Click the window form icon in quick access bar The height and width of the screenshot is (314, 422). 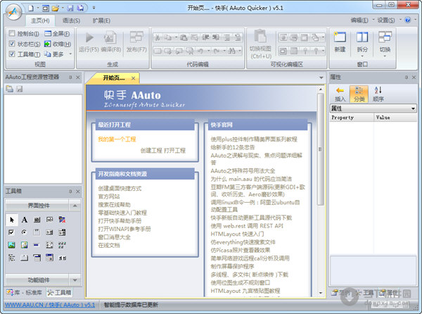coord(46,8)
